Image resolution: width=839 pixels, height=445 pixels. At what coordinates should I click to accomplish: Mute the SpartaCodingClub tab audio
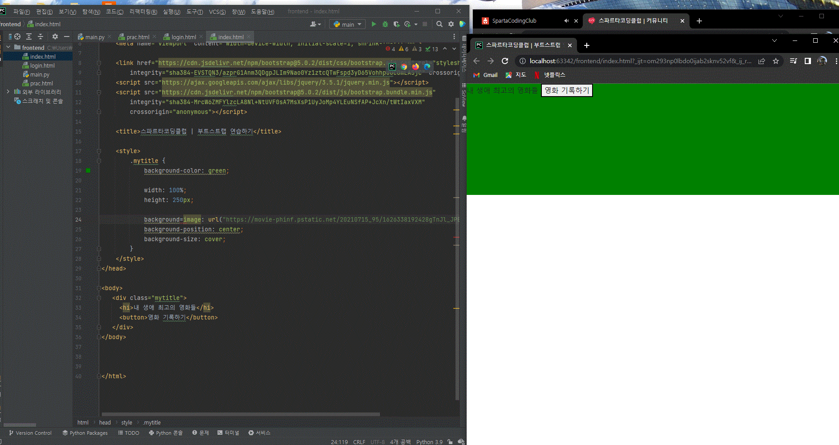click(x=566, y=21)
